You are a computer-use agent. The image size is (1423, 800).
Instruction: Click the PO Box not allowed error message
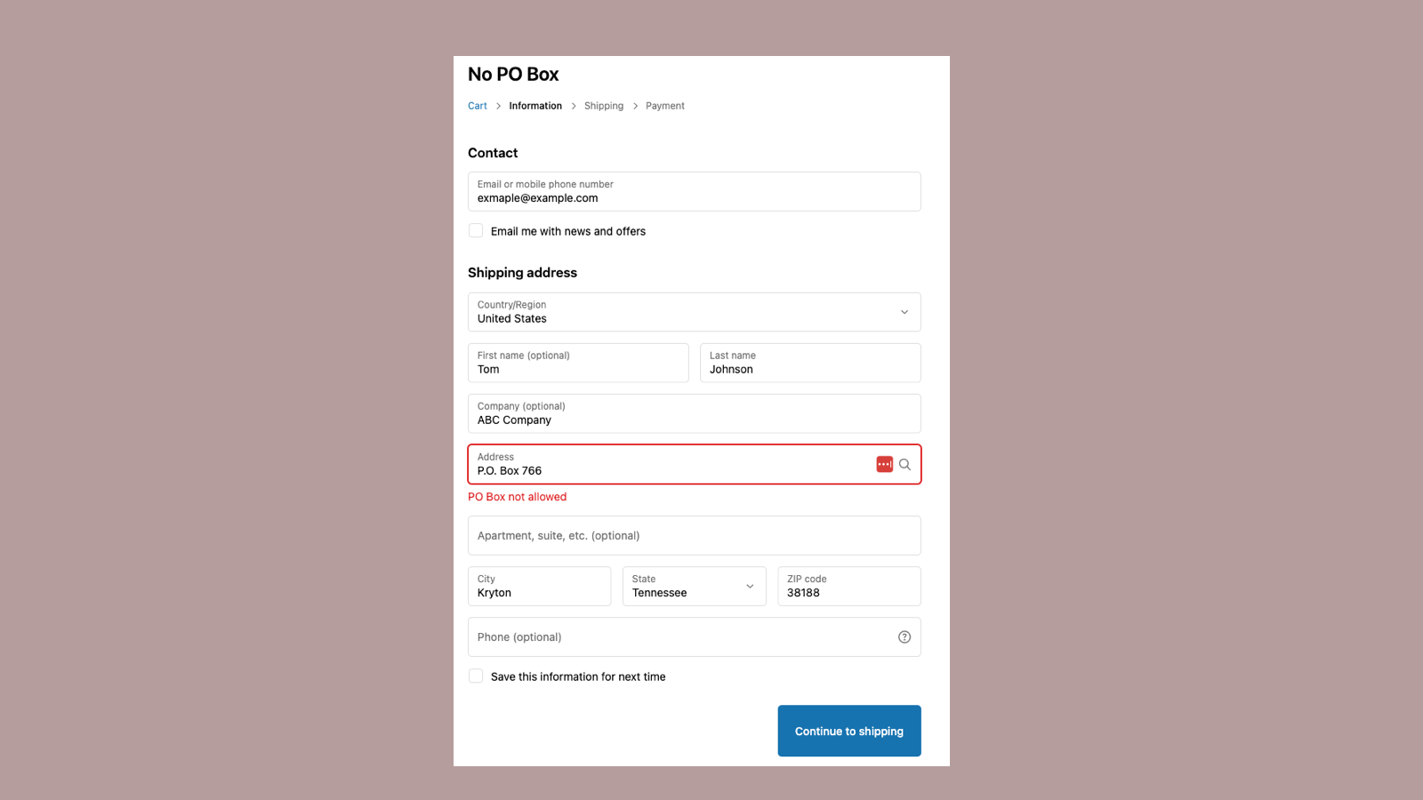517,496
